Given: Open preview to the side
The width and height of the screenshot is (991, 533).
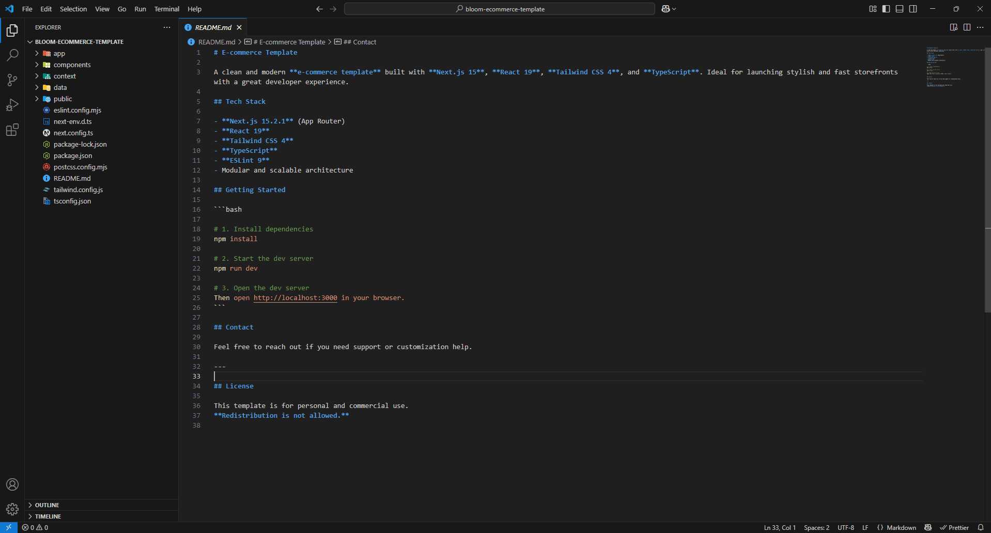Looking at the screenshot, I should coord(953,27).
